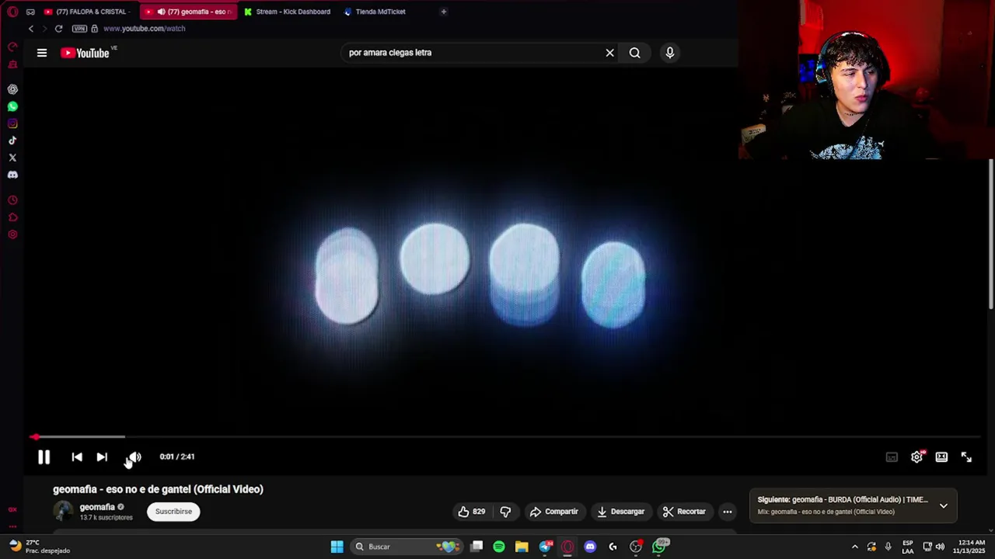The width and height of the screenshot is (995, 559).
Task: Open X (Twitter) in the Opera sidebar
Action: pos(12,158)
